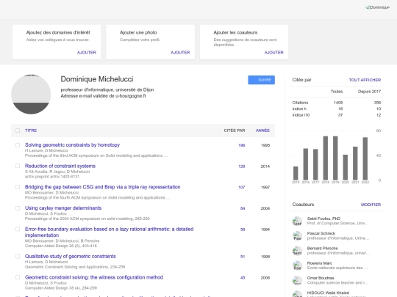
Task: Open Error-free boundary evaluation article
Action: pyautogui.click(x=109, y=232)
